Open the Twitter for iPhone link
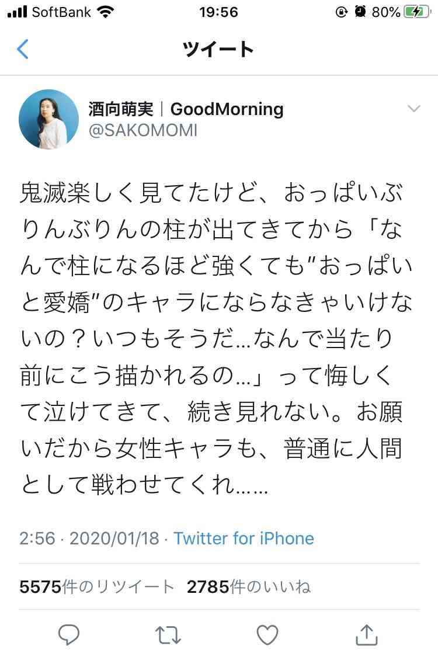The width and height of the screenshot is (438, 653). [244, 538]
